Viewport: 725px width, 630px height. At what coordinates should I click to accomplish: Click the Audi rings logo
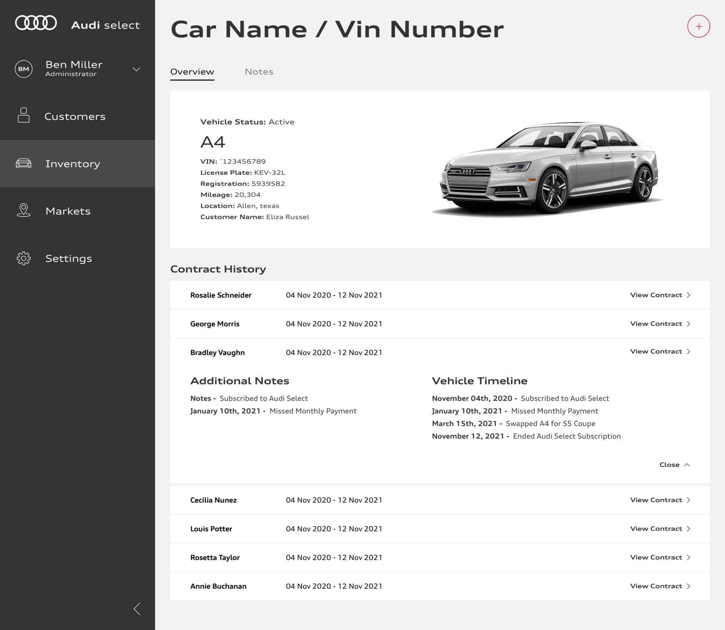tap(36, 22)
